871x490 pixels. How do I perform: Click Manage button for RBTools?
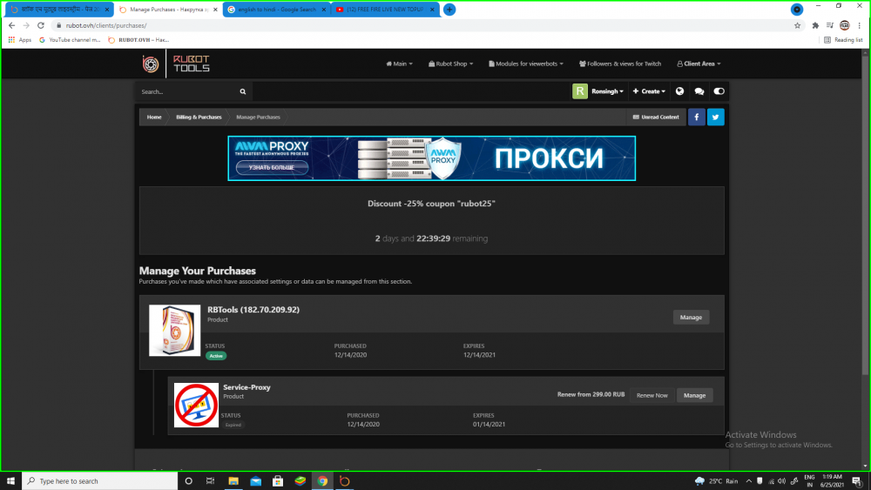pyautogui.click(x=691, y=317)
